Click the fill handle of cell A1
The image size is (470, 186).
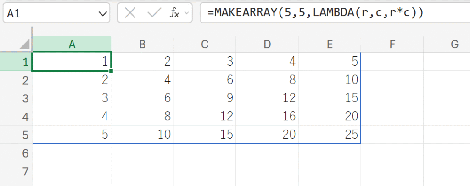coord(111,71)
